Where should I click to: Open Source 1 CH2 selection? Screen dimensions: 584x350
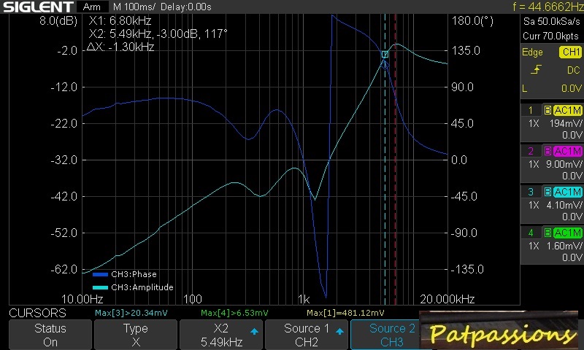(x=307, y=335)
